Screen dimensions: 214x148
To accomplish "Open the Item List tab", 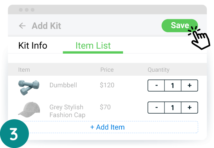I will coord(93,45).
